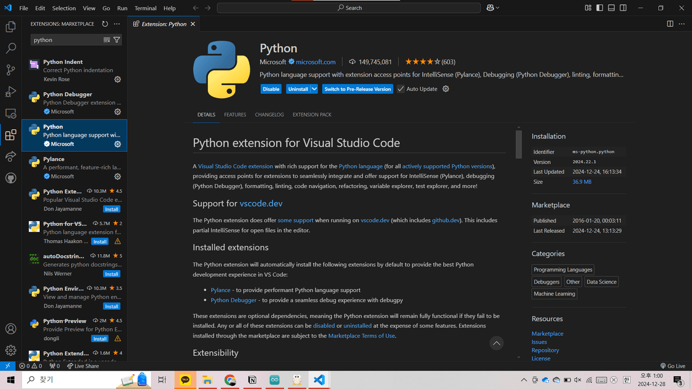692x389 pixels.
Task: Toggle secondary side bar visibility
Action: click(623, 7)
